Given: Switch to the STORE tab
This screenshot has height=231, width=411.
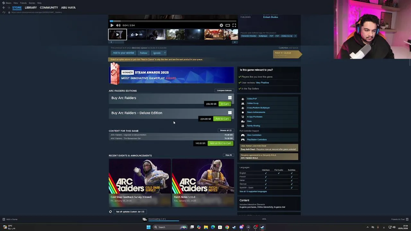Looking at the screenshot, I should click(17, 8).
